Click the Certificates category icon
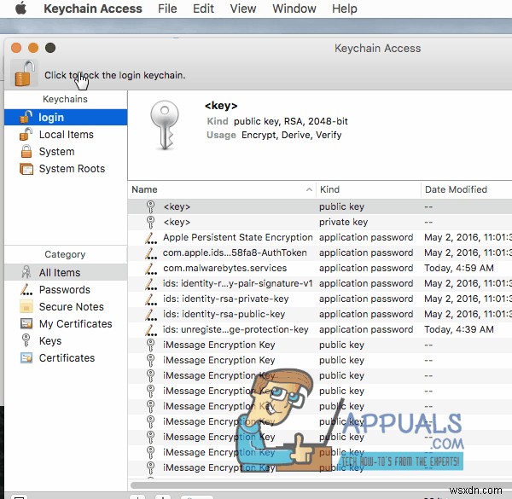The image size is (512, 499). [26, 358]
